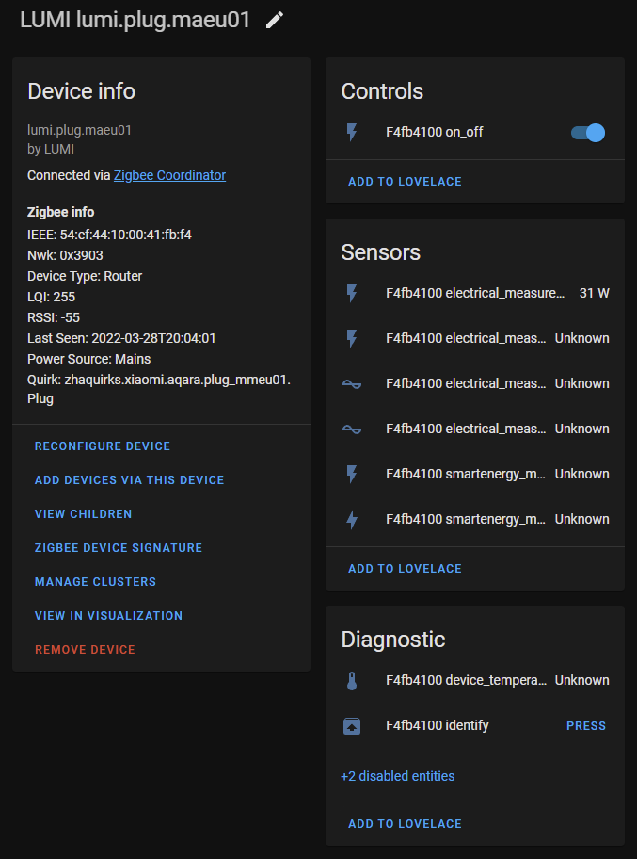Click the first sine wave sensor icon
The height and width of the screenshot is (859, 637).
pos(352,384)
